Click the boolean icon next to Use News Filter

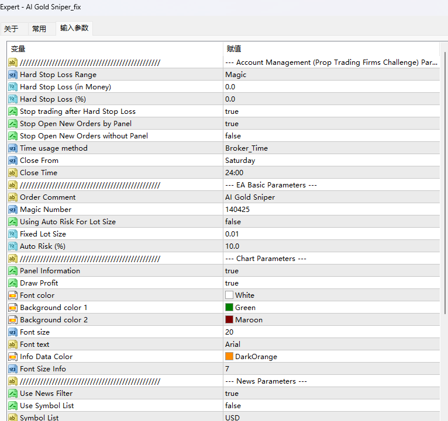click(x=13, y=394)
